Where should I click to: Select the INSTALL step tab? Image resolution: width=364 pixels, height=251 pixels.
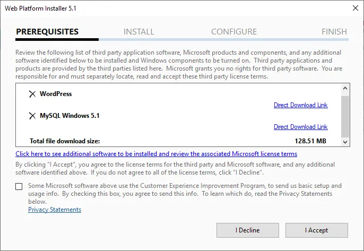(138, 32)
